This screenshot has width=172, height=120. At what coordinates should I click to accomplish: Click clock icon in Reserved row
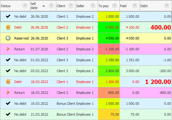[8, 38]
